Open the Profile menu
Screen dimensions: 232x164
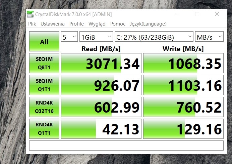[x=76, y=24]
